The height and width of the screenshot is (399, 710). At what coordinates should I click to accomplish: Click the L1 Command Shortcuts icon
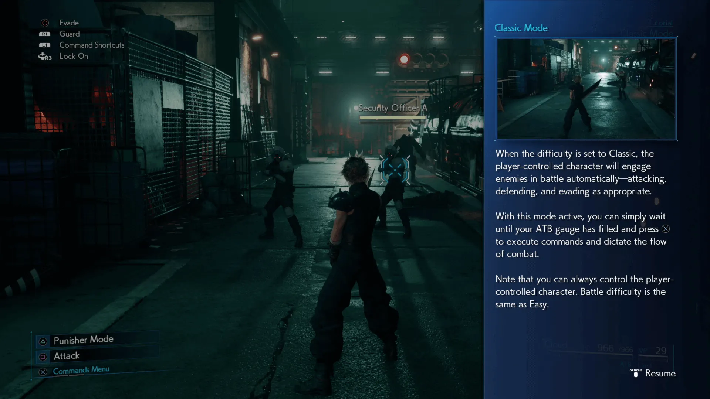45,45
